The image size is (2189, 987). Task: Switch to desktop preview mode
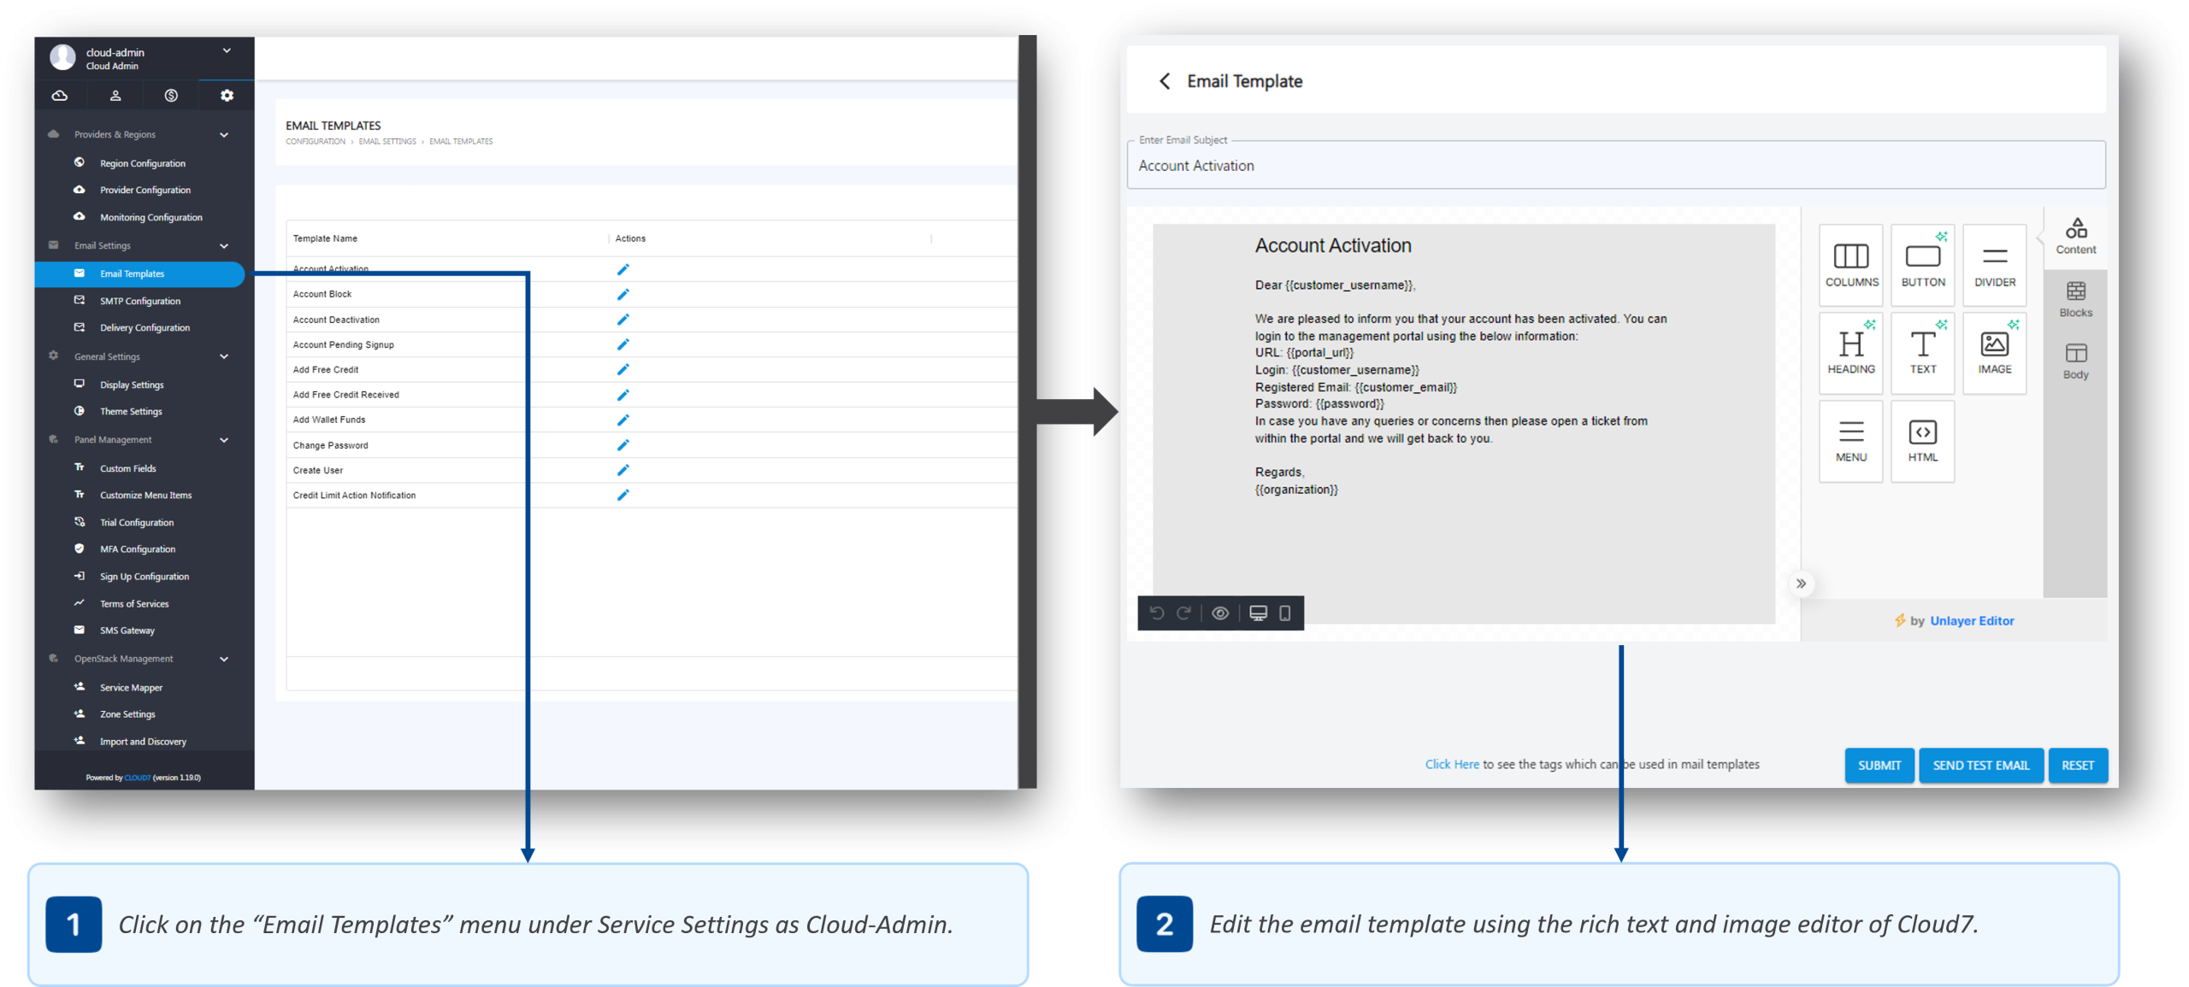[x=1257, y=613]
